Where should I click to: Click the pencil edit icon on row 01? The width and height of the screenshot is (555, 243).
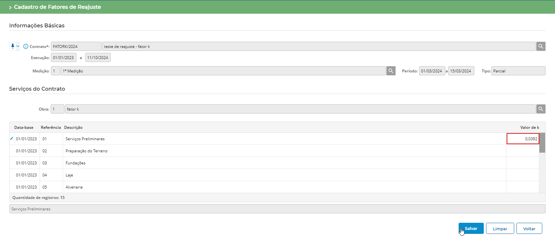point(12,139)
